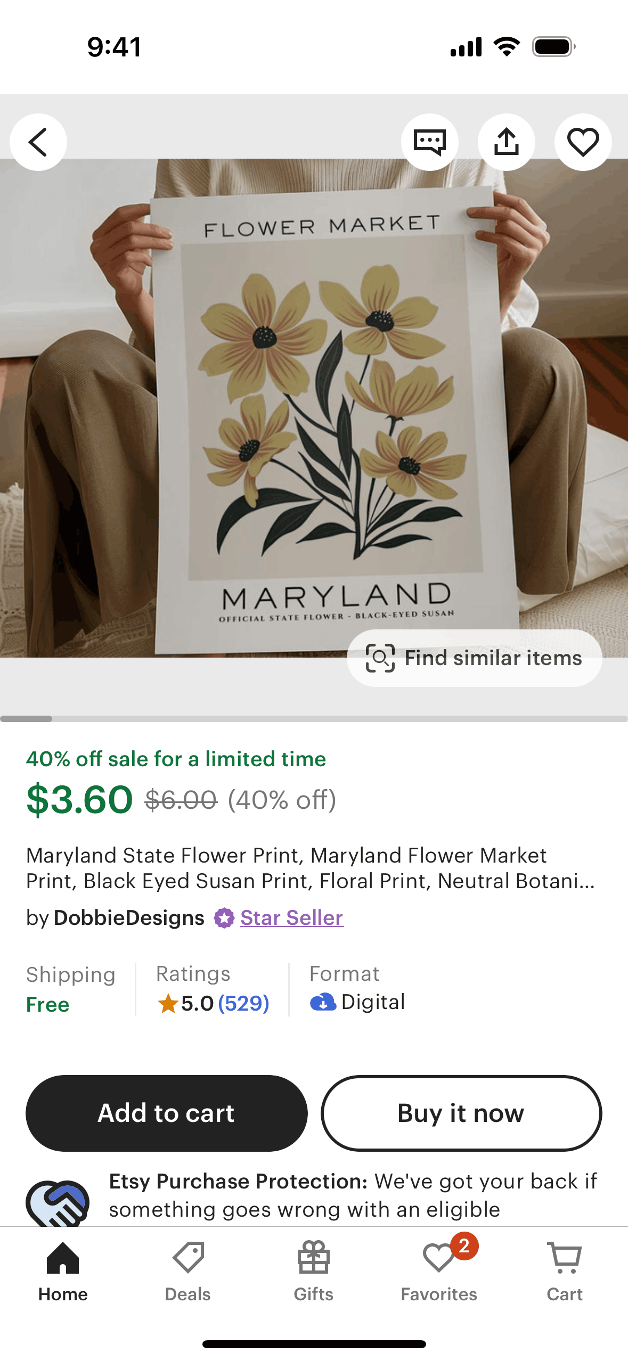Viewport: 628px width, 1361px height.
Task: Tap the DobbieDesigns shop name
Action: coord(129,917)
